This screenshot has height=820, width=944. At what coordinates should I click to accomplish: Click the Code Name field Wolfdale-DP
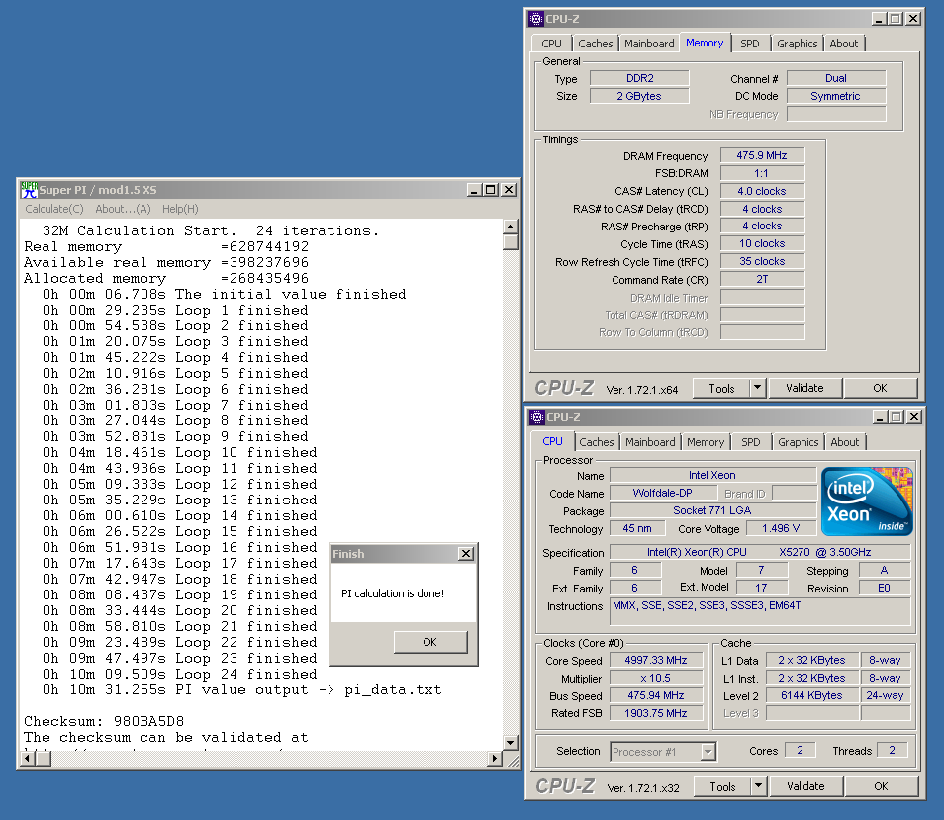[x=663, y=493]
